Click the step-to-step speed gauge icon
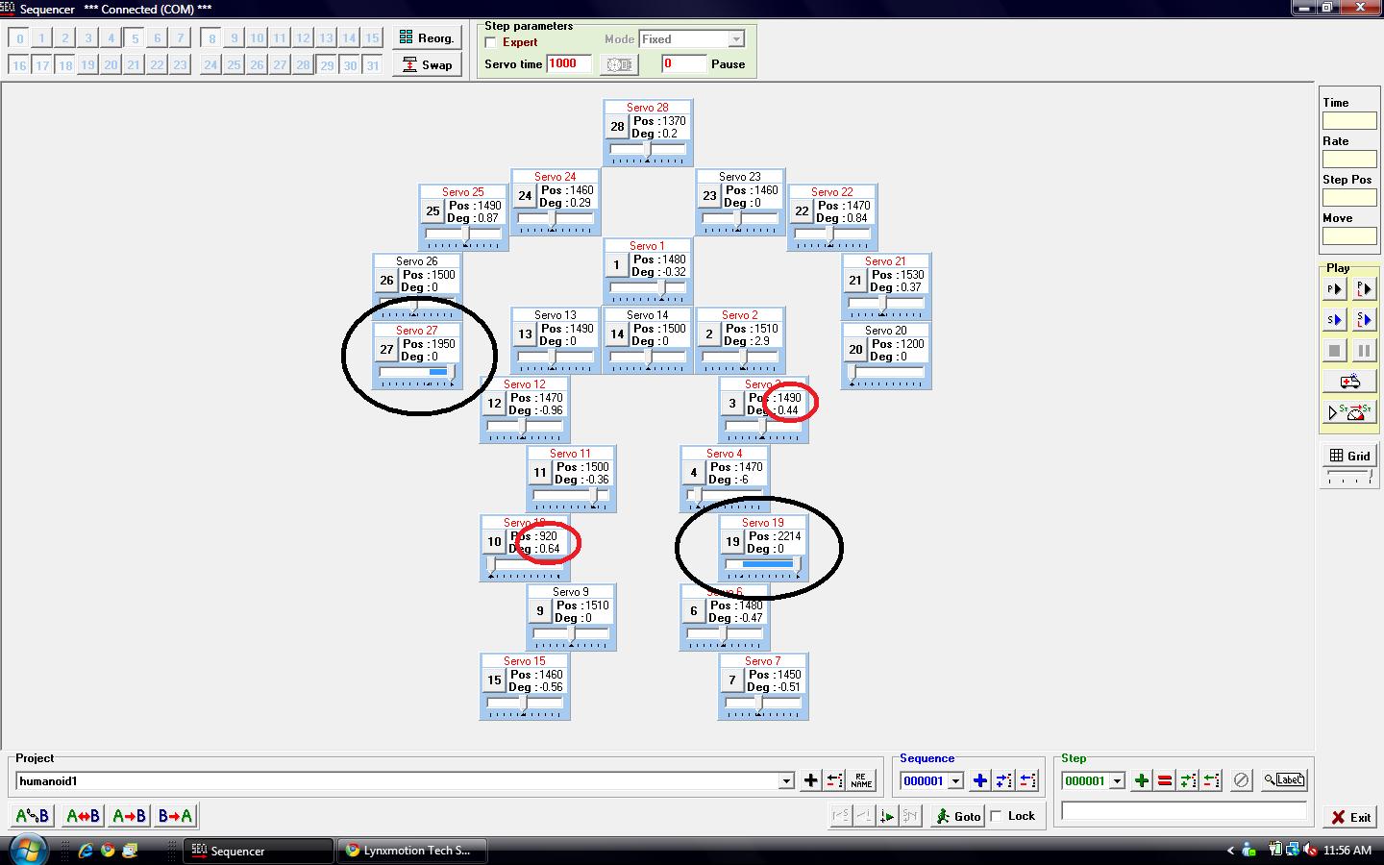The image size is (1384, 865). click(1349, 412)
